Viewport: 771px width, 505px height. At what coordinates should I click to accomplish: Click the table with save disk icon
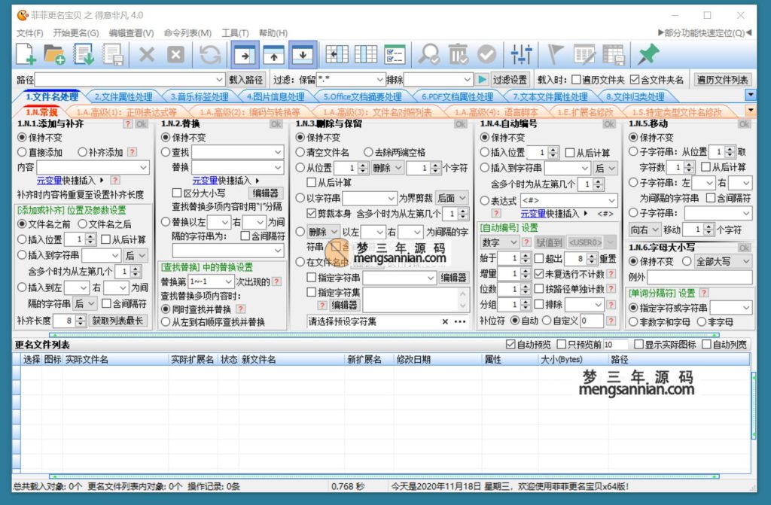pyautogui.click(x=614, y=55)
